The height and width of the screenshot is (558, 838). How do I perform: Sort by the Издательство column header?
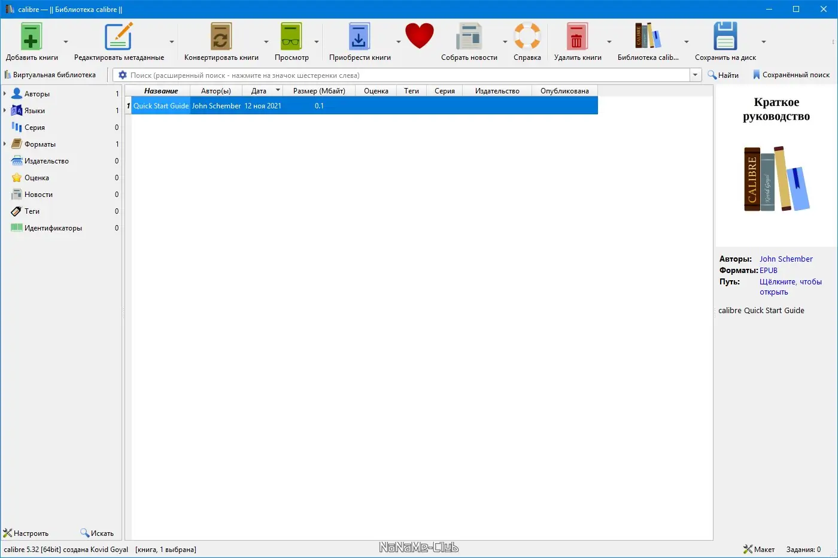497,90
